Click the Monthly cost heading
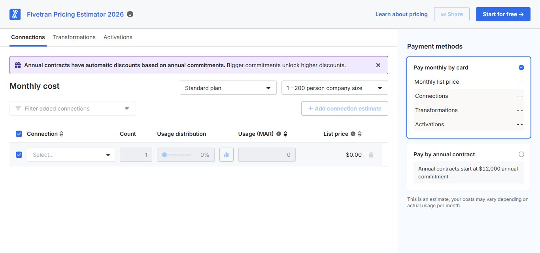Screen dimensions: 540x253 pos(34,86)
